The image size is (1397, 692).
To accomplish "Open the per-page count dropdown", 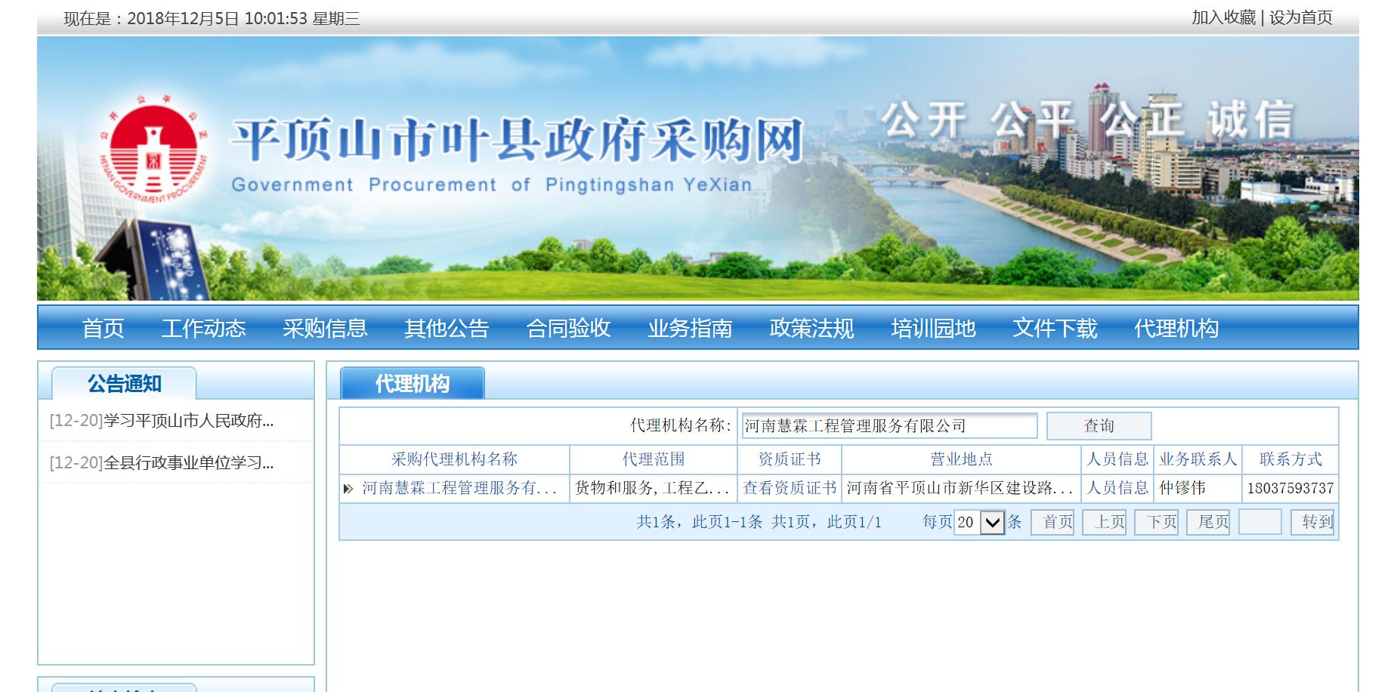I will 991,522.
